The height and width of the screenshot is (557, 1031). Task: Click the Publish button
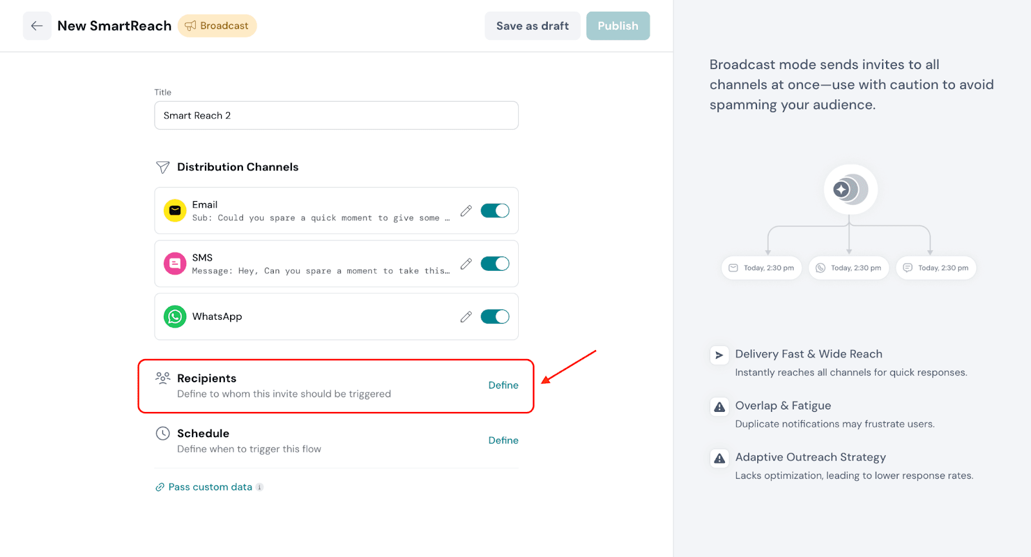click(x=617, y=26)
